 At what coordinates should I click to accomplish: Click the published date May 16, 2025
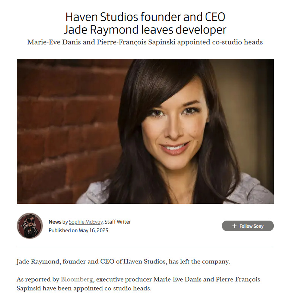93,231
